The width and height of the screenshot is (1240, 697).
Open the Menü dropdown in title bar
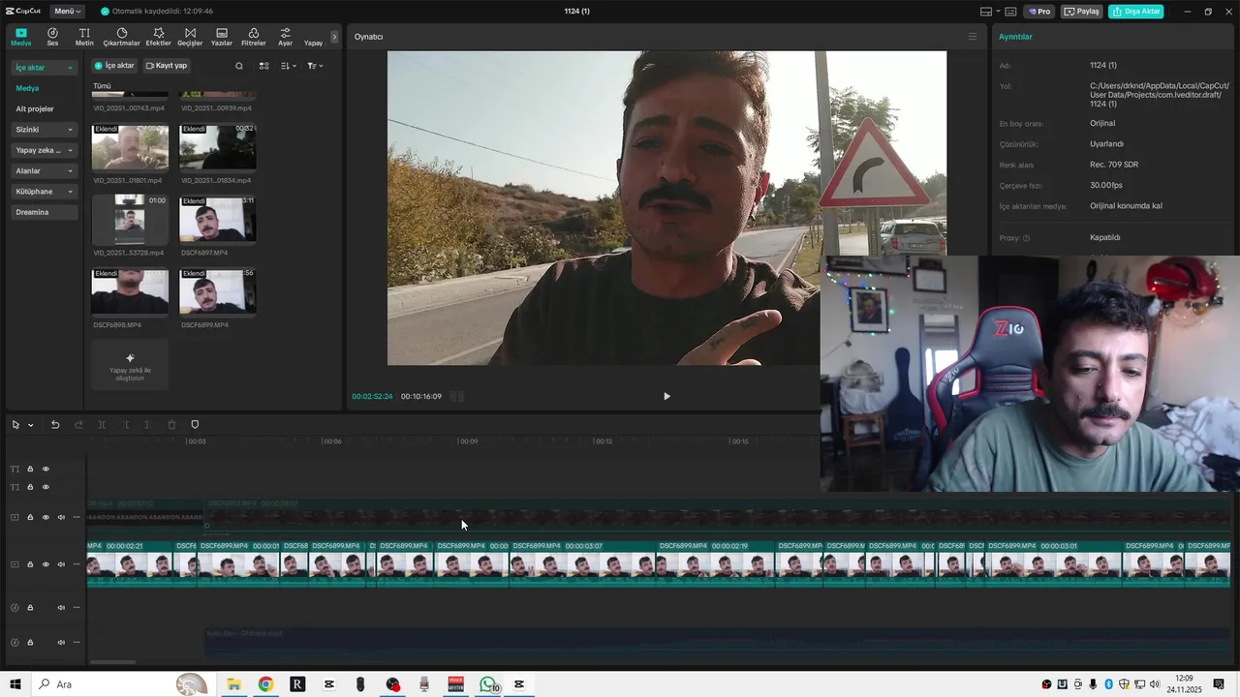point(68,12)
